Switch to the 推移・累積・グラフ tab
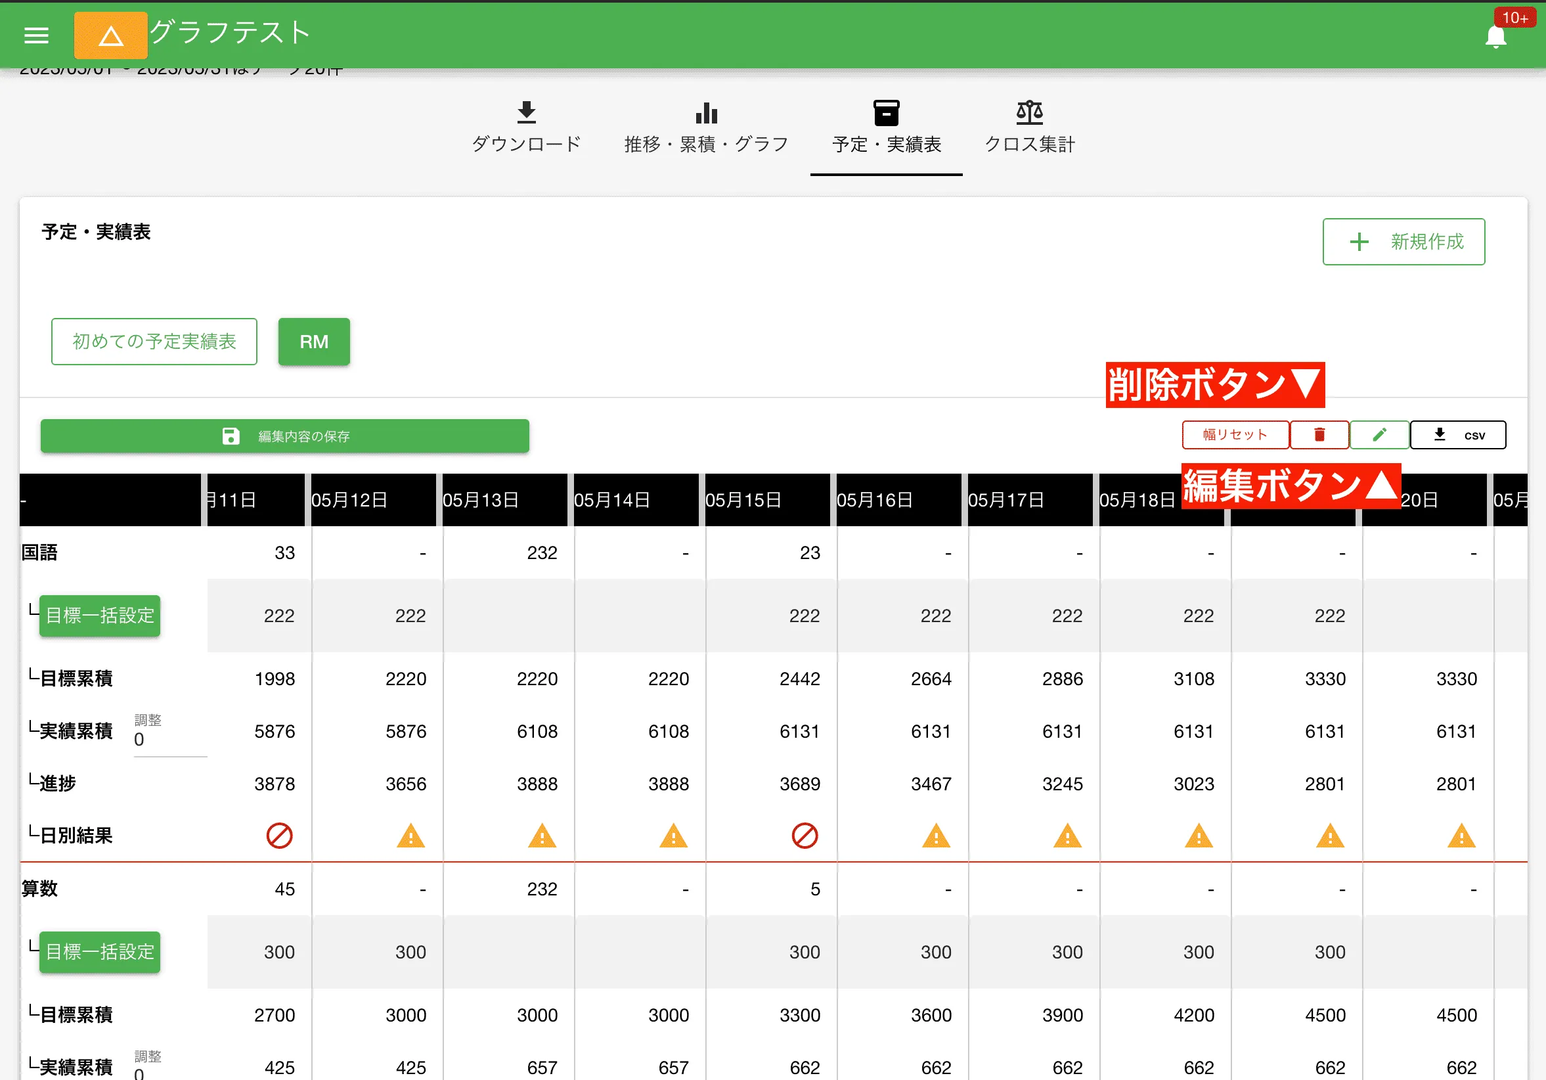 (705, 128)
